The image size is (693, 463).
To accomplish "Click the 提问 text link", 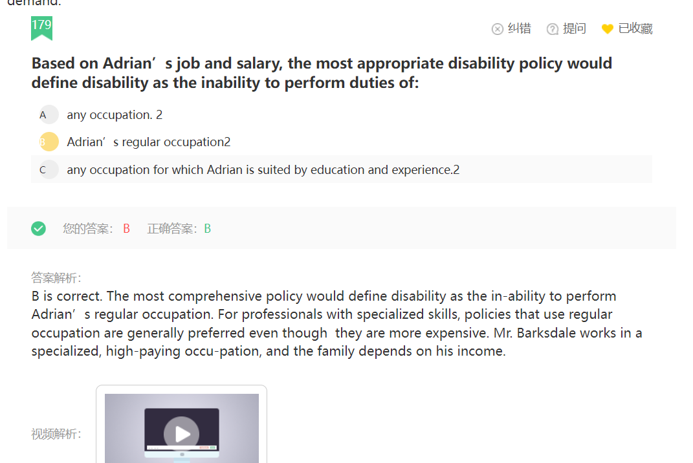I will pyautogui.click(x=575, y=28).
